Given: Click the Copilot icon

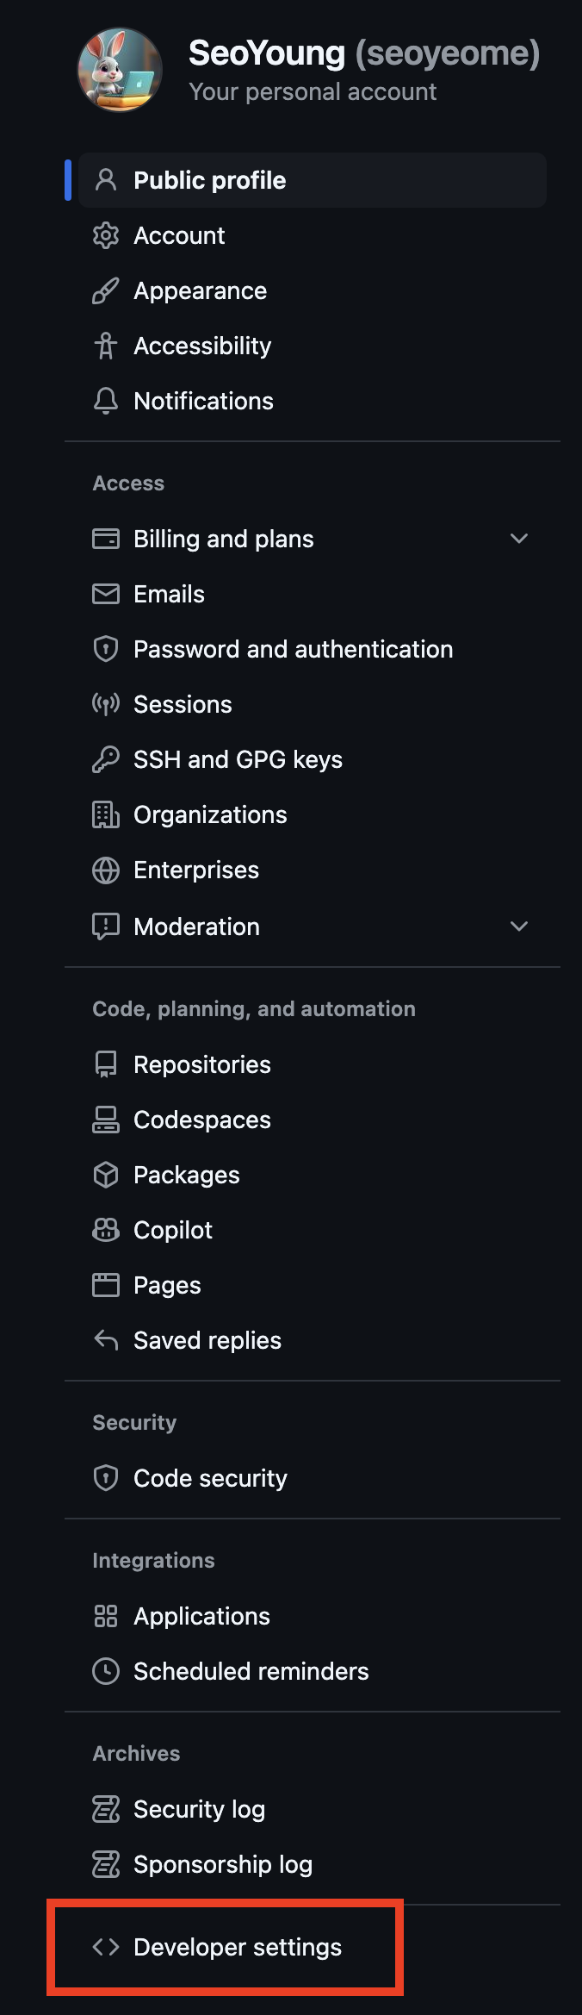Looking at the screenshot, I should click(x=106, y=1230).
